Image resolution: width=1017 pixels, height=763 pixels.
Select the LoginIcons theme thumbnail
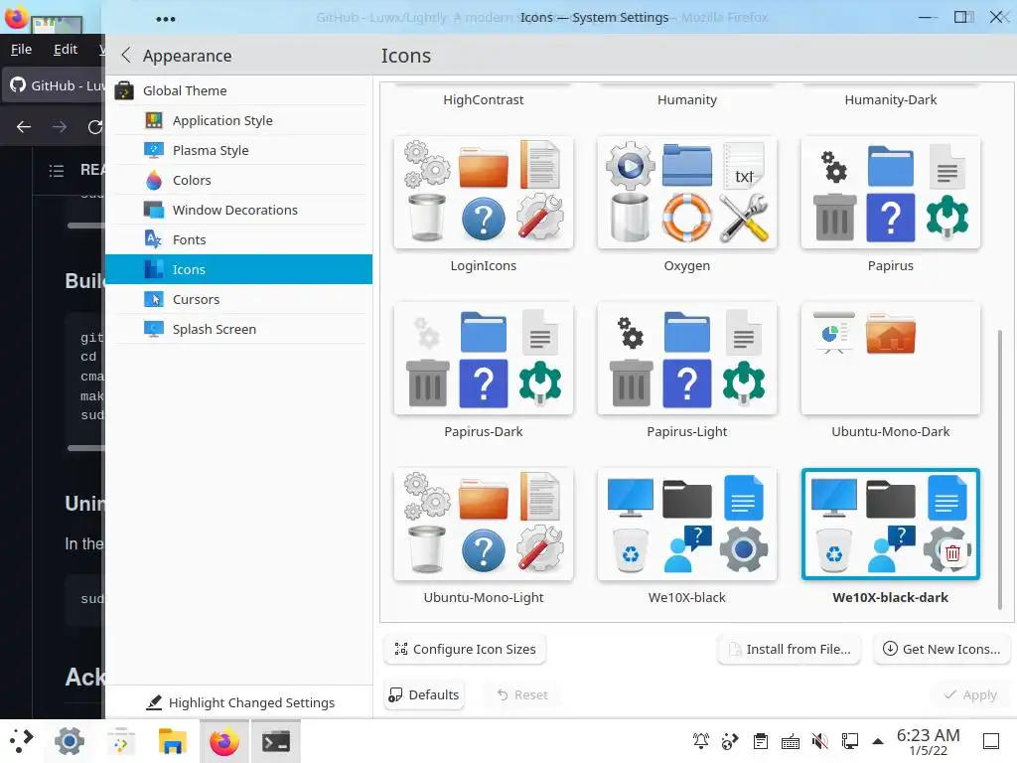coord(484,192)
